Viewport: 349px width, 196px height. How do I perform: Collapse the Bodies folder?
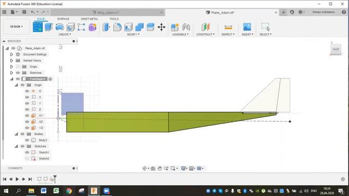click(16, 134)
